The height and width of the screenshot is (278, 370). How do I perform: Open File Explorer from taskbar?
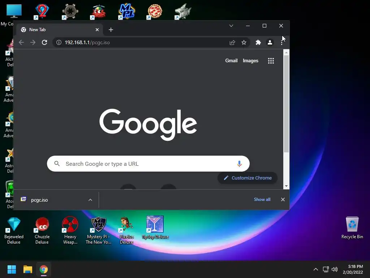[27, 269]
